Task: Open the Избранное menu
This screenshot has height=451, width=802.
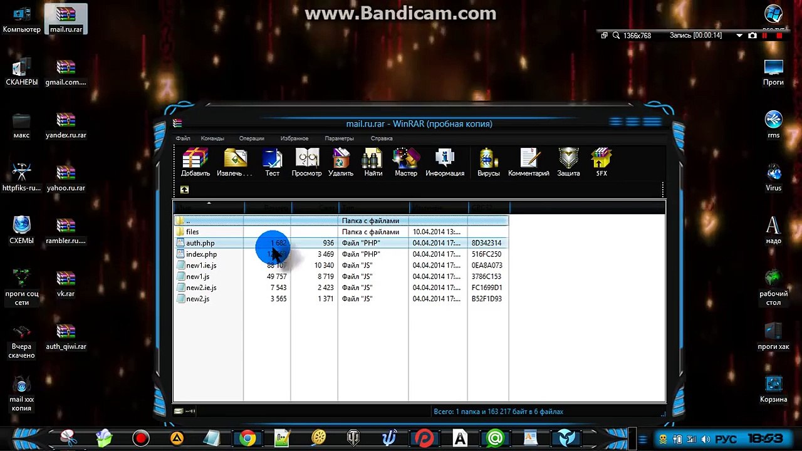Action: coord(294,138)
